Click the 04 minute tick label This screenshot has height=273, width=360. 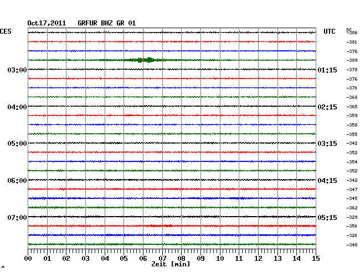pos(105,258)
